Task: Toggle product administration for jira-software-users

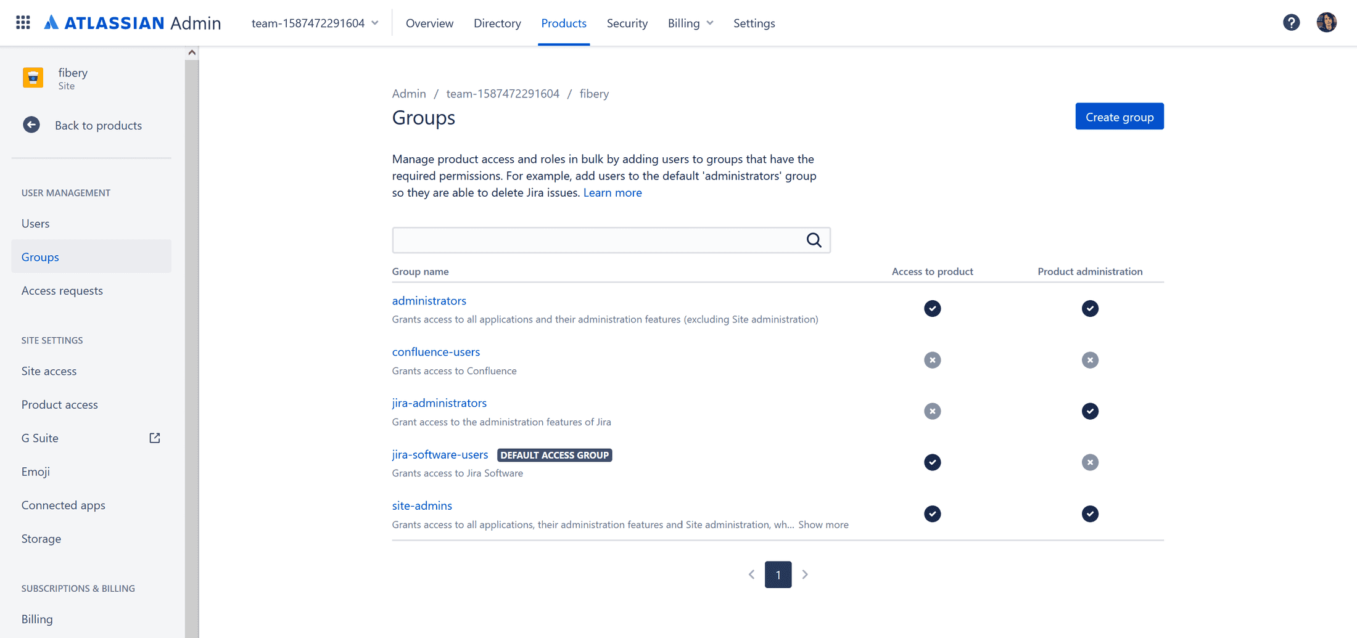Action: (x=1090, y=462)
